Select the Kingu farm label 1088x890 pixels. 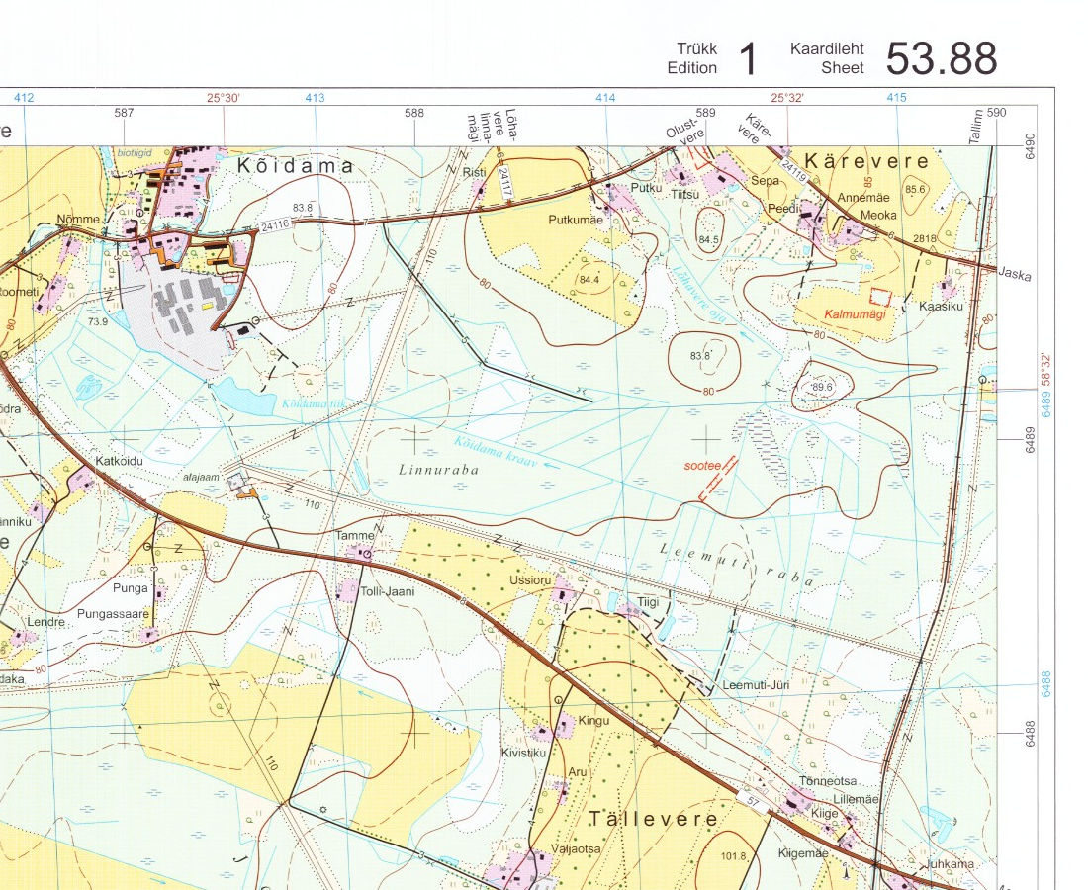pyautogui.click(x=593, y=721)
